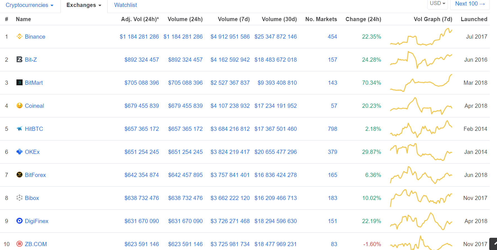The width and height of the screenshot is (497, 250).
Task: Click the BitForex 7d volume graph
Action: [421, 175]
